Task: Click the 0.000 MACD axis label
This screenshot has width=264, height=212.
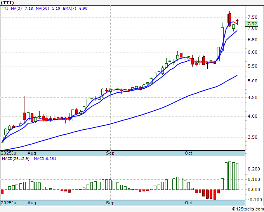Action: point(254,189)
